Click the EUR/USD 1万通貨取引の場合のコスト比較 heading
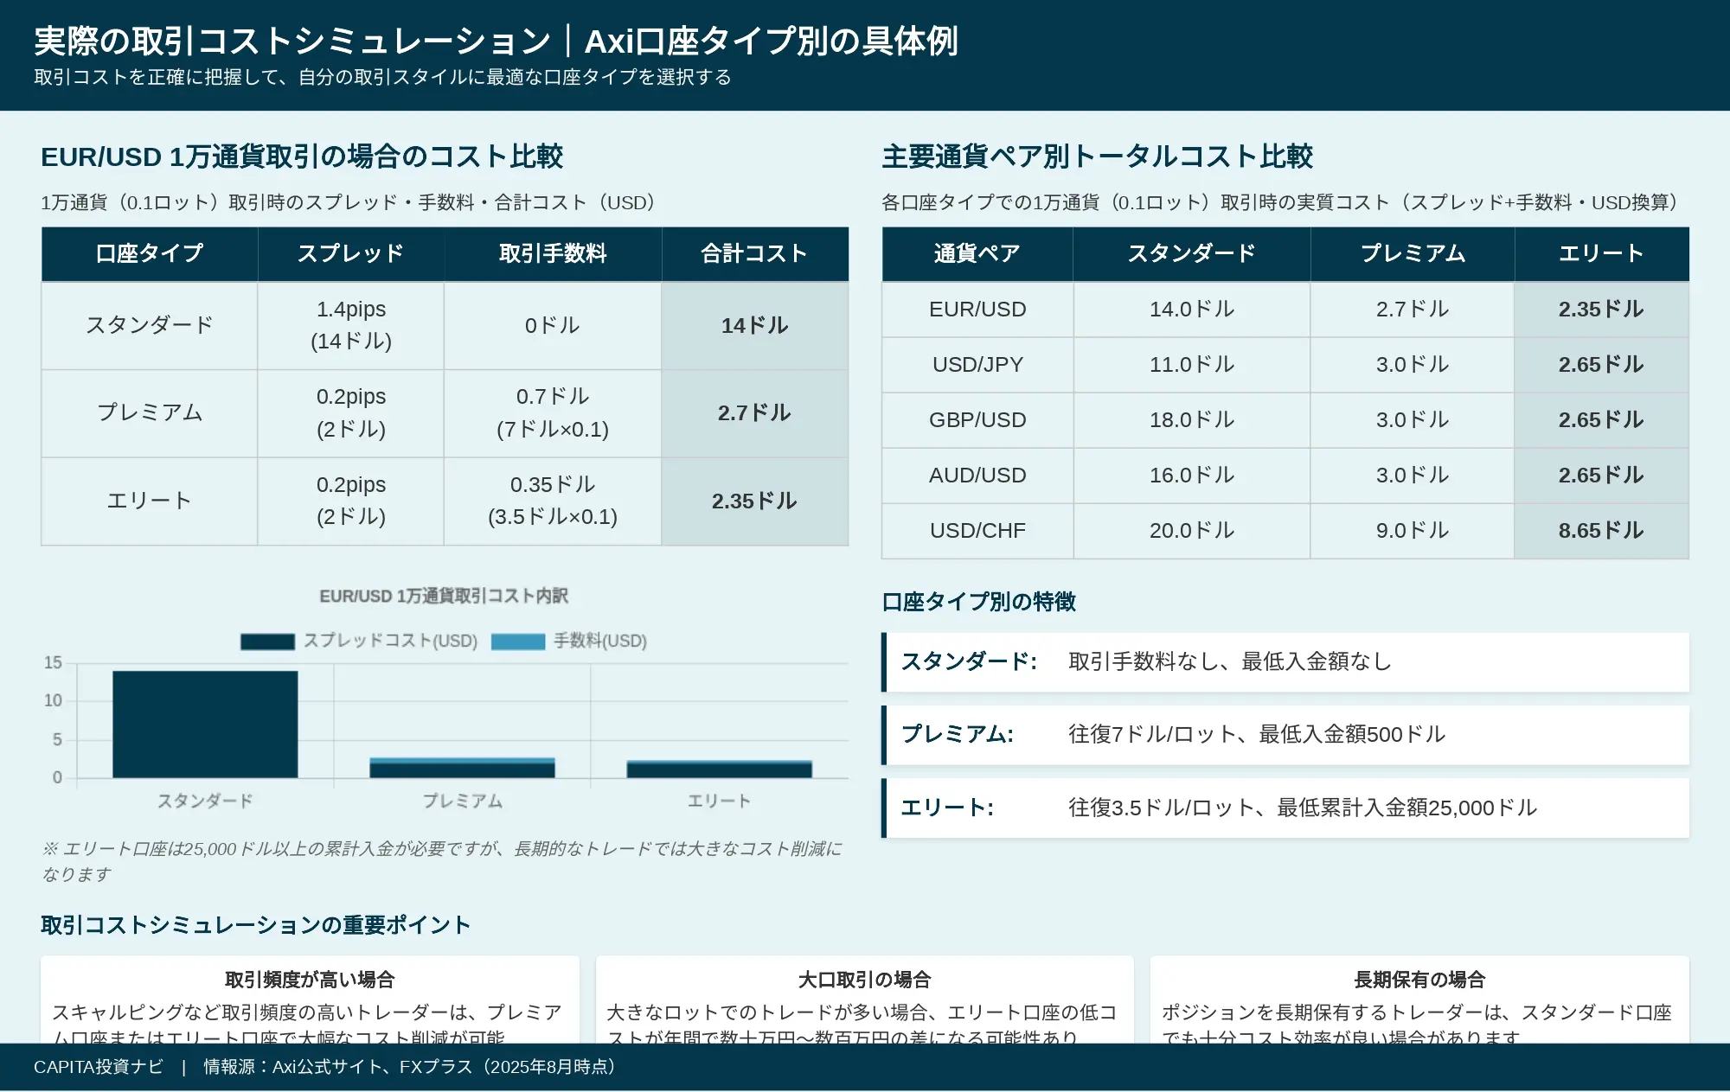This screenshot has width=1730, height=1092. coord(302,156)
